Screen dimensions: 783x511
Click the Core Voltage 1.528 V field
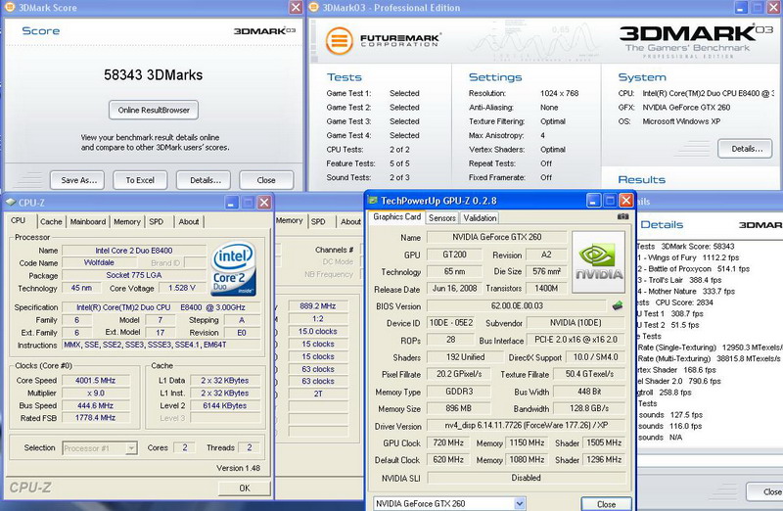pos(181,288)
